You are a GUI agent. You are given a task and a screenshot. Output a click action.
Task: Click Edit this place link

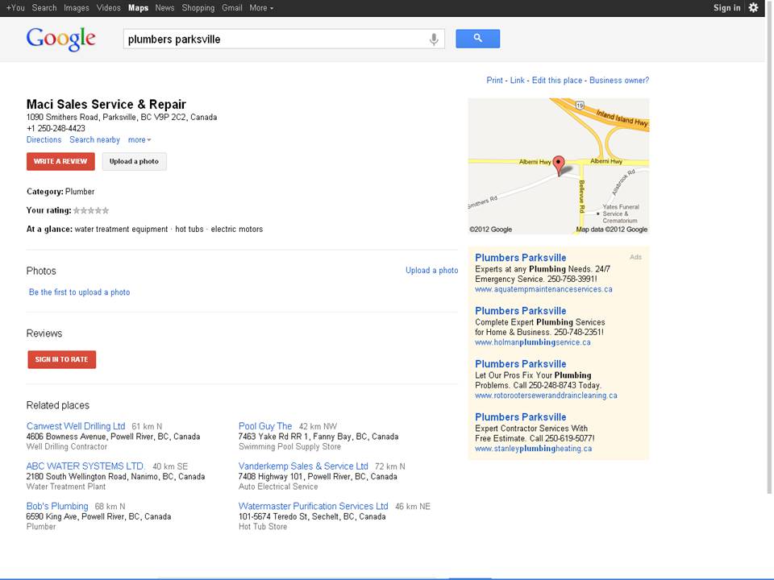[557, 81]
